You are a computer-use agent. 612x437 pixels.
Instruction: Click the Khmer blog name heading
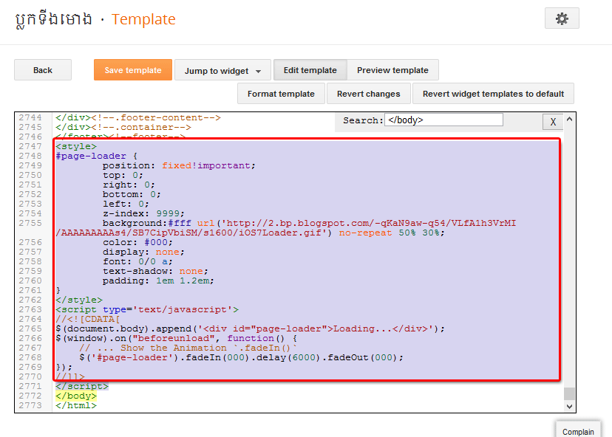[x=53, y=19]
